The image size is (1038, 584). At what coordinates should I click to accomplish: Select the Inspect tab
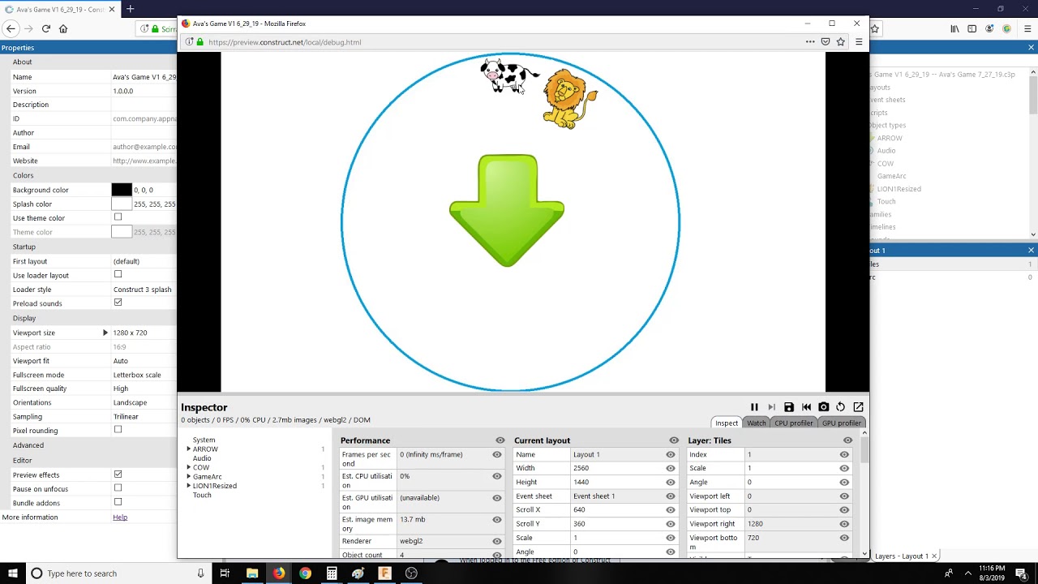coord(727,423)
